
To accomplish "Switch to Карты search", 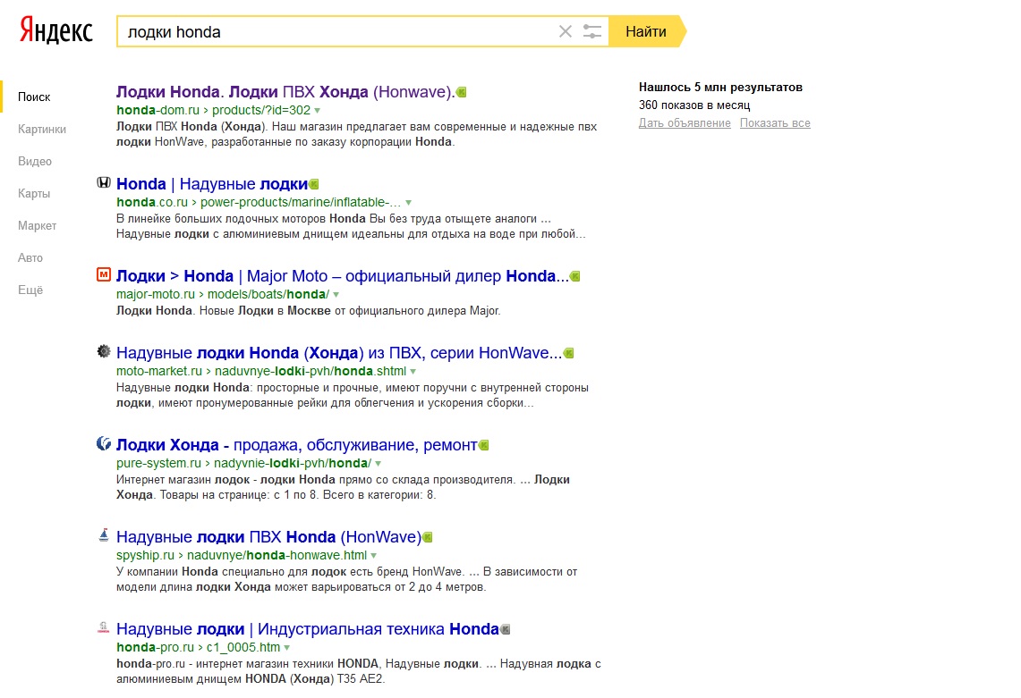I will pos(34,194).
